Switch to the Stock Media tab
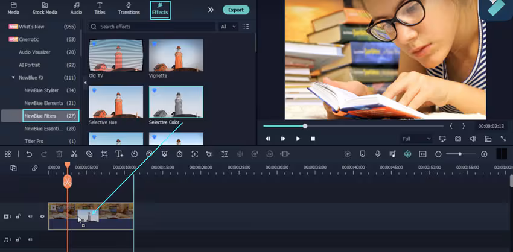This screenshot has height=252, width=513. [x=45, y=9]
